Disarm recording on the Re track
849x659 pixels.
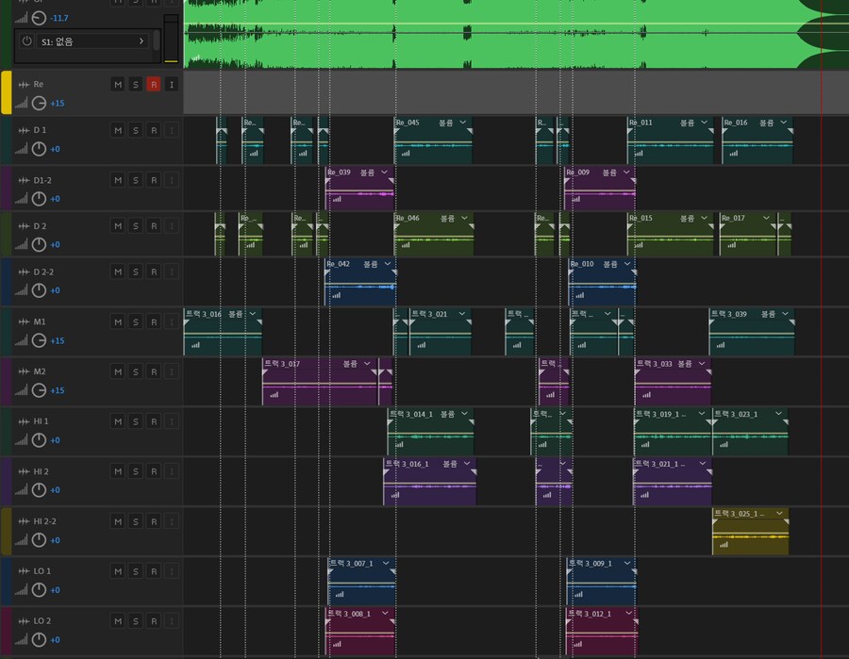pyautogui.click(x=154, y=84)
